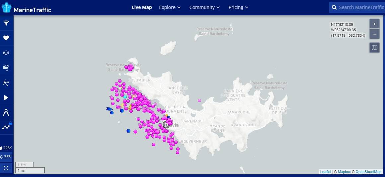
Task: Click the map auto-refresh countdown timer
Action: pyautogui.click(x=6, y=157)
